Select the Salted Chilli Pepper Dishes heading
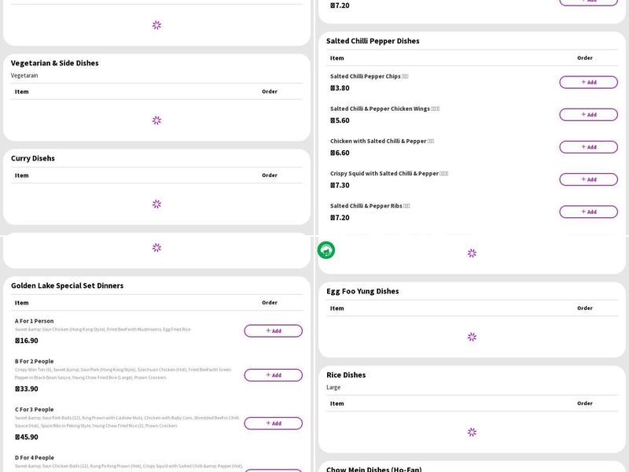 pos(373,41)
